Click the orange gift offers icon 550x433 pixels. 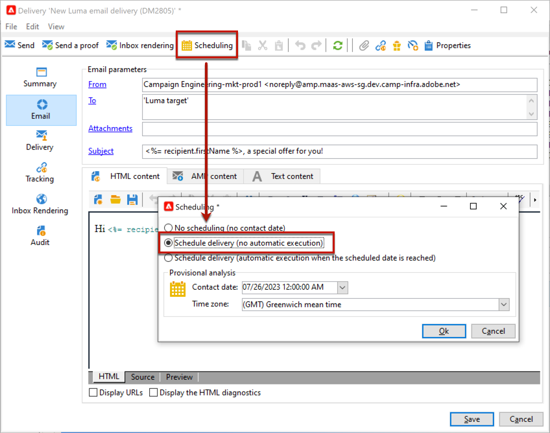397,45
